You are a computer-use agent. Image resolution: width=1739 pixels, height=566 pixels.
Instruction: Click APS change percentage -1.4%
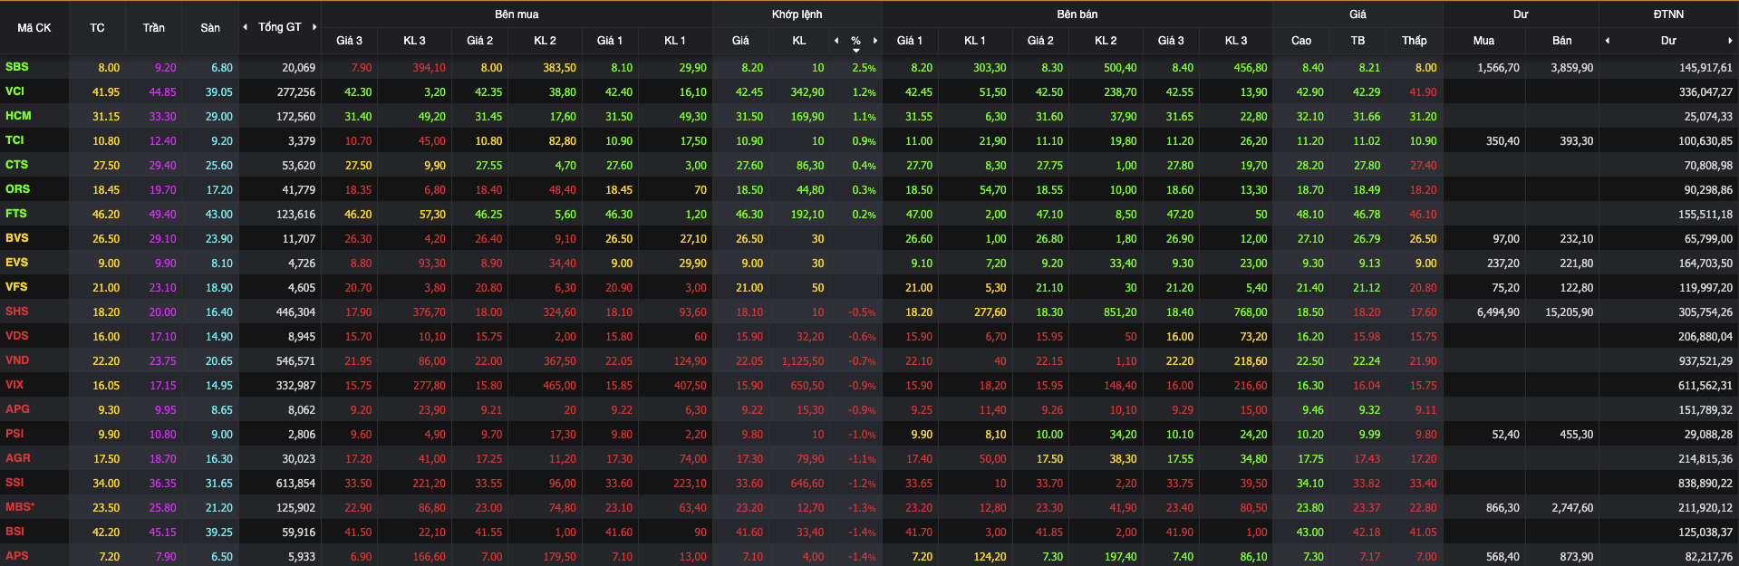[862, 557]
